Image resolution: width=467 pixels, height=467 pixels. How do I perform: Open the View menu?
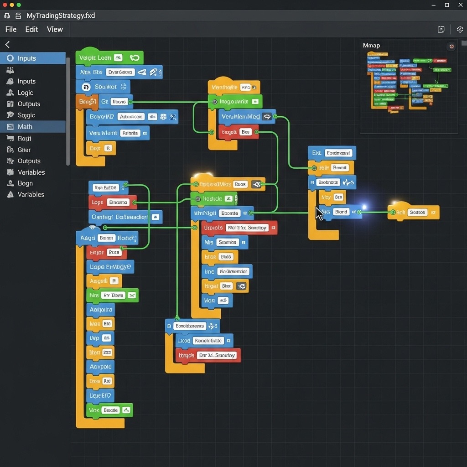click(x=55, y=29)
